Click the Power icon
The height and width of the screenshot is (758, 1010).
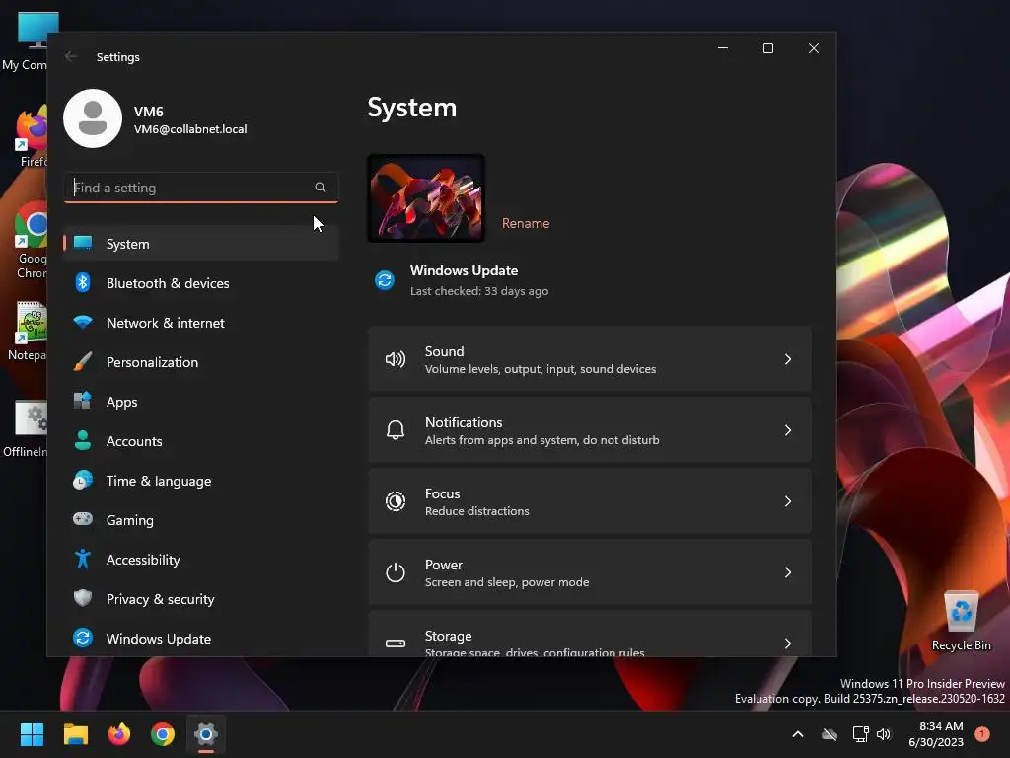click(x=395, y=571)
